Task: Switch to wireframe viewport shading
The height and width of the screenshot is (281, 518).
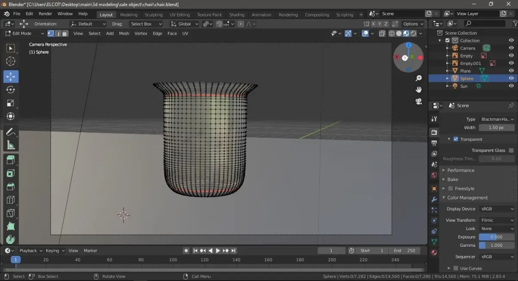Action: 392,33
